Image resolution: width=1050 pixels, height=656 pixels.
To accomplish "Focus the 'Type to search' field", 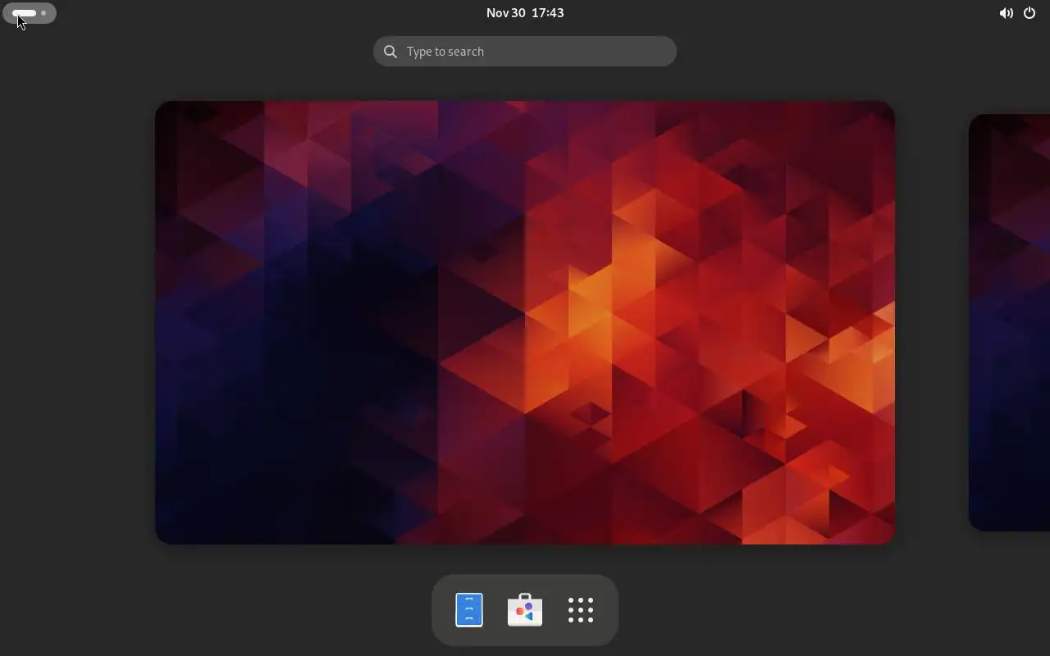I will click(525, 51).
